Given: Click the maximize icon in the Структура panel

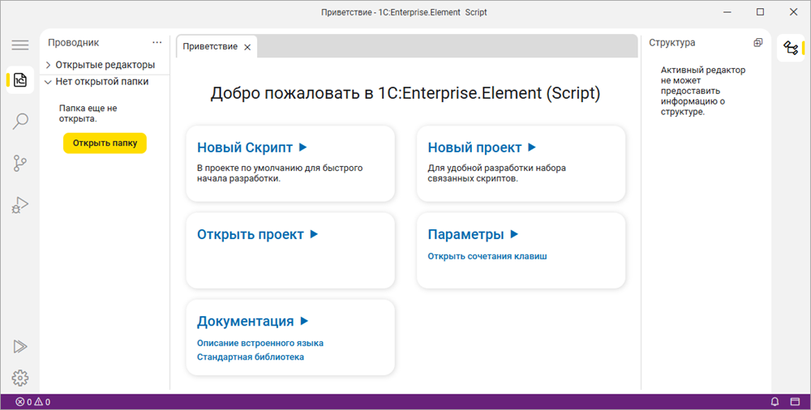Looking at the screenshot, I should [x=758, y=43].
